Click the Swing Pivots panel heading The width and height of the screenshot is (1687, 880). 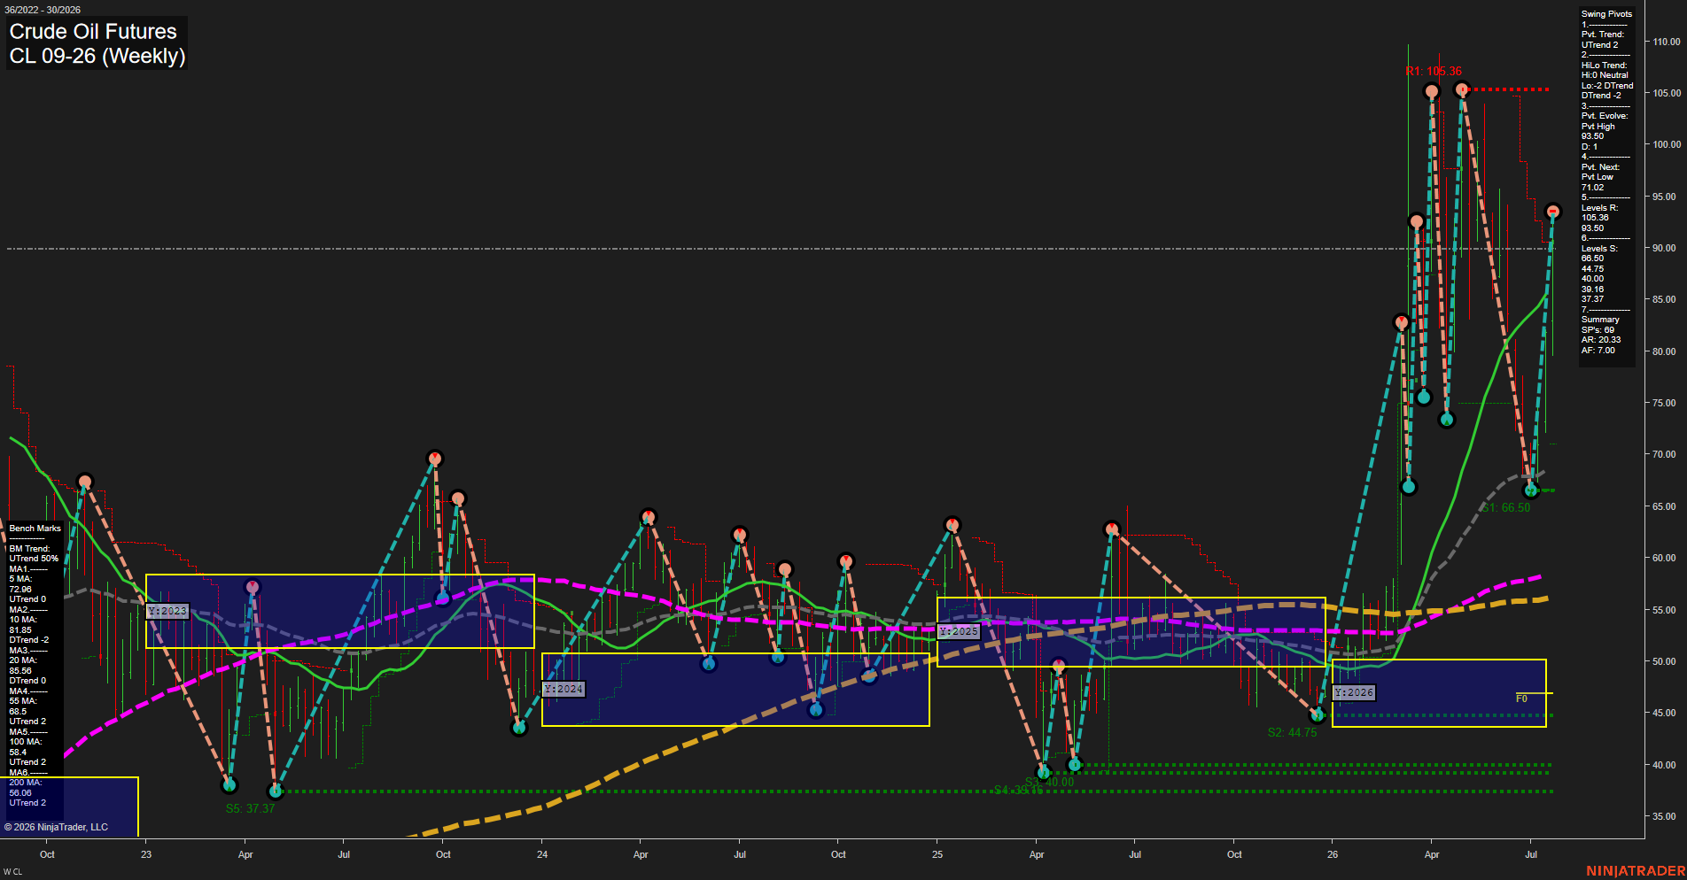1606,14
